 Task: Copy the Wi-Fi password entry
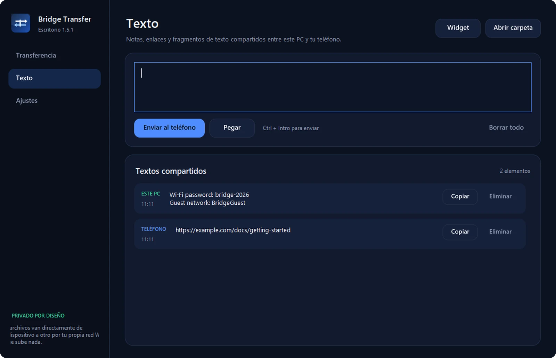(x=460, y=197)
